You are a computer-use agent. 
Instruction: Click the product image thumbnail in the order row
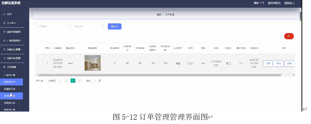click(x=92, y=63)
